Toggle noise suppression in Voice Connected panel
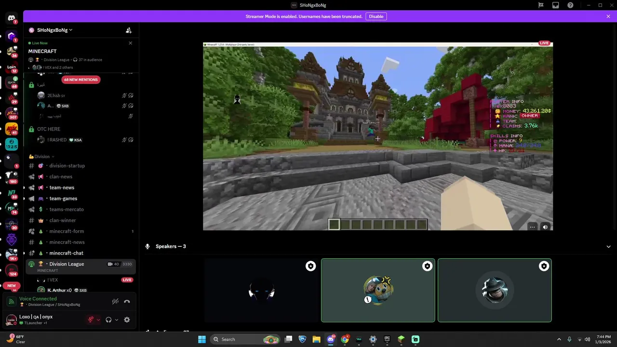Screen dimensions: 617x347 click(115, 302)
